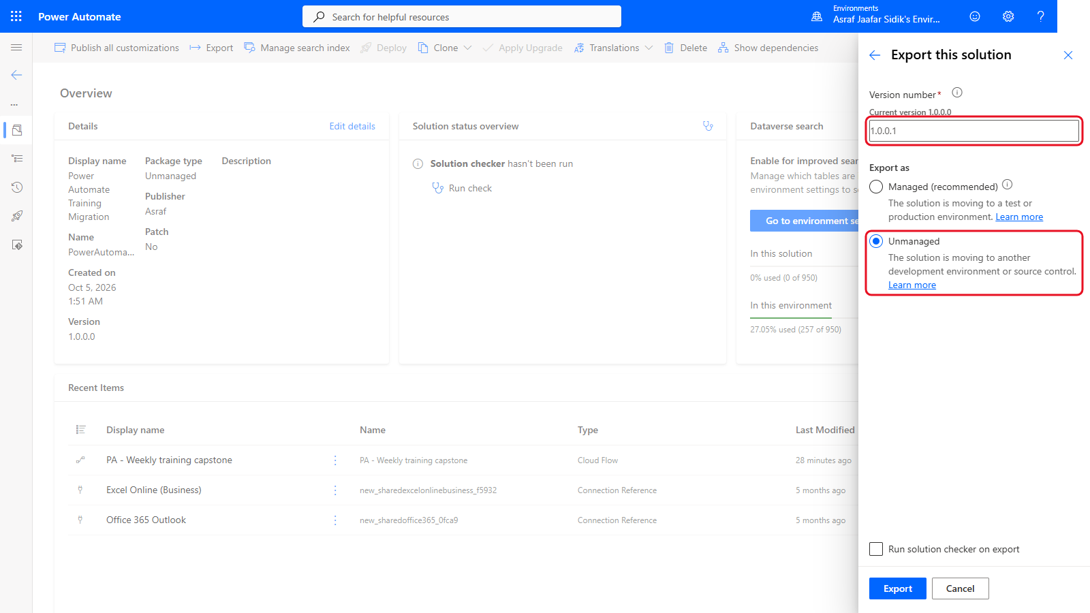Open the Edit details link
Screen dimensions: 1090x613
pos(352,126)
